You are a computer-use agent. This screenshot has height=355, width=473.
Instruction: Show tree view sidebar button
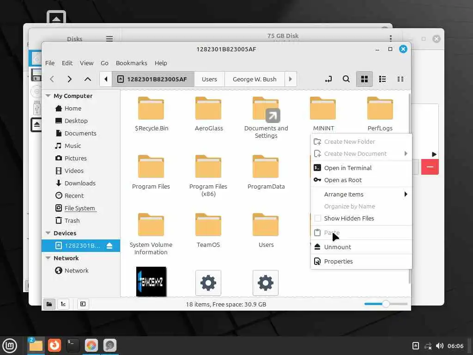63,304
